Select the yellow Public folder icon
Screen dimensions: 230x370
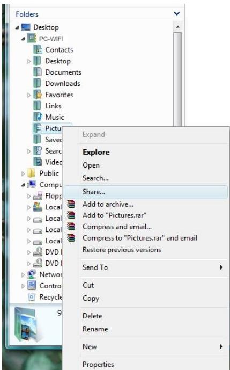(32, 173)
